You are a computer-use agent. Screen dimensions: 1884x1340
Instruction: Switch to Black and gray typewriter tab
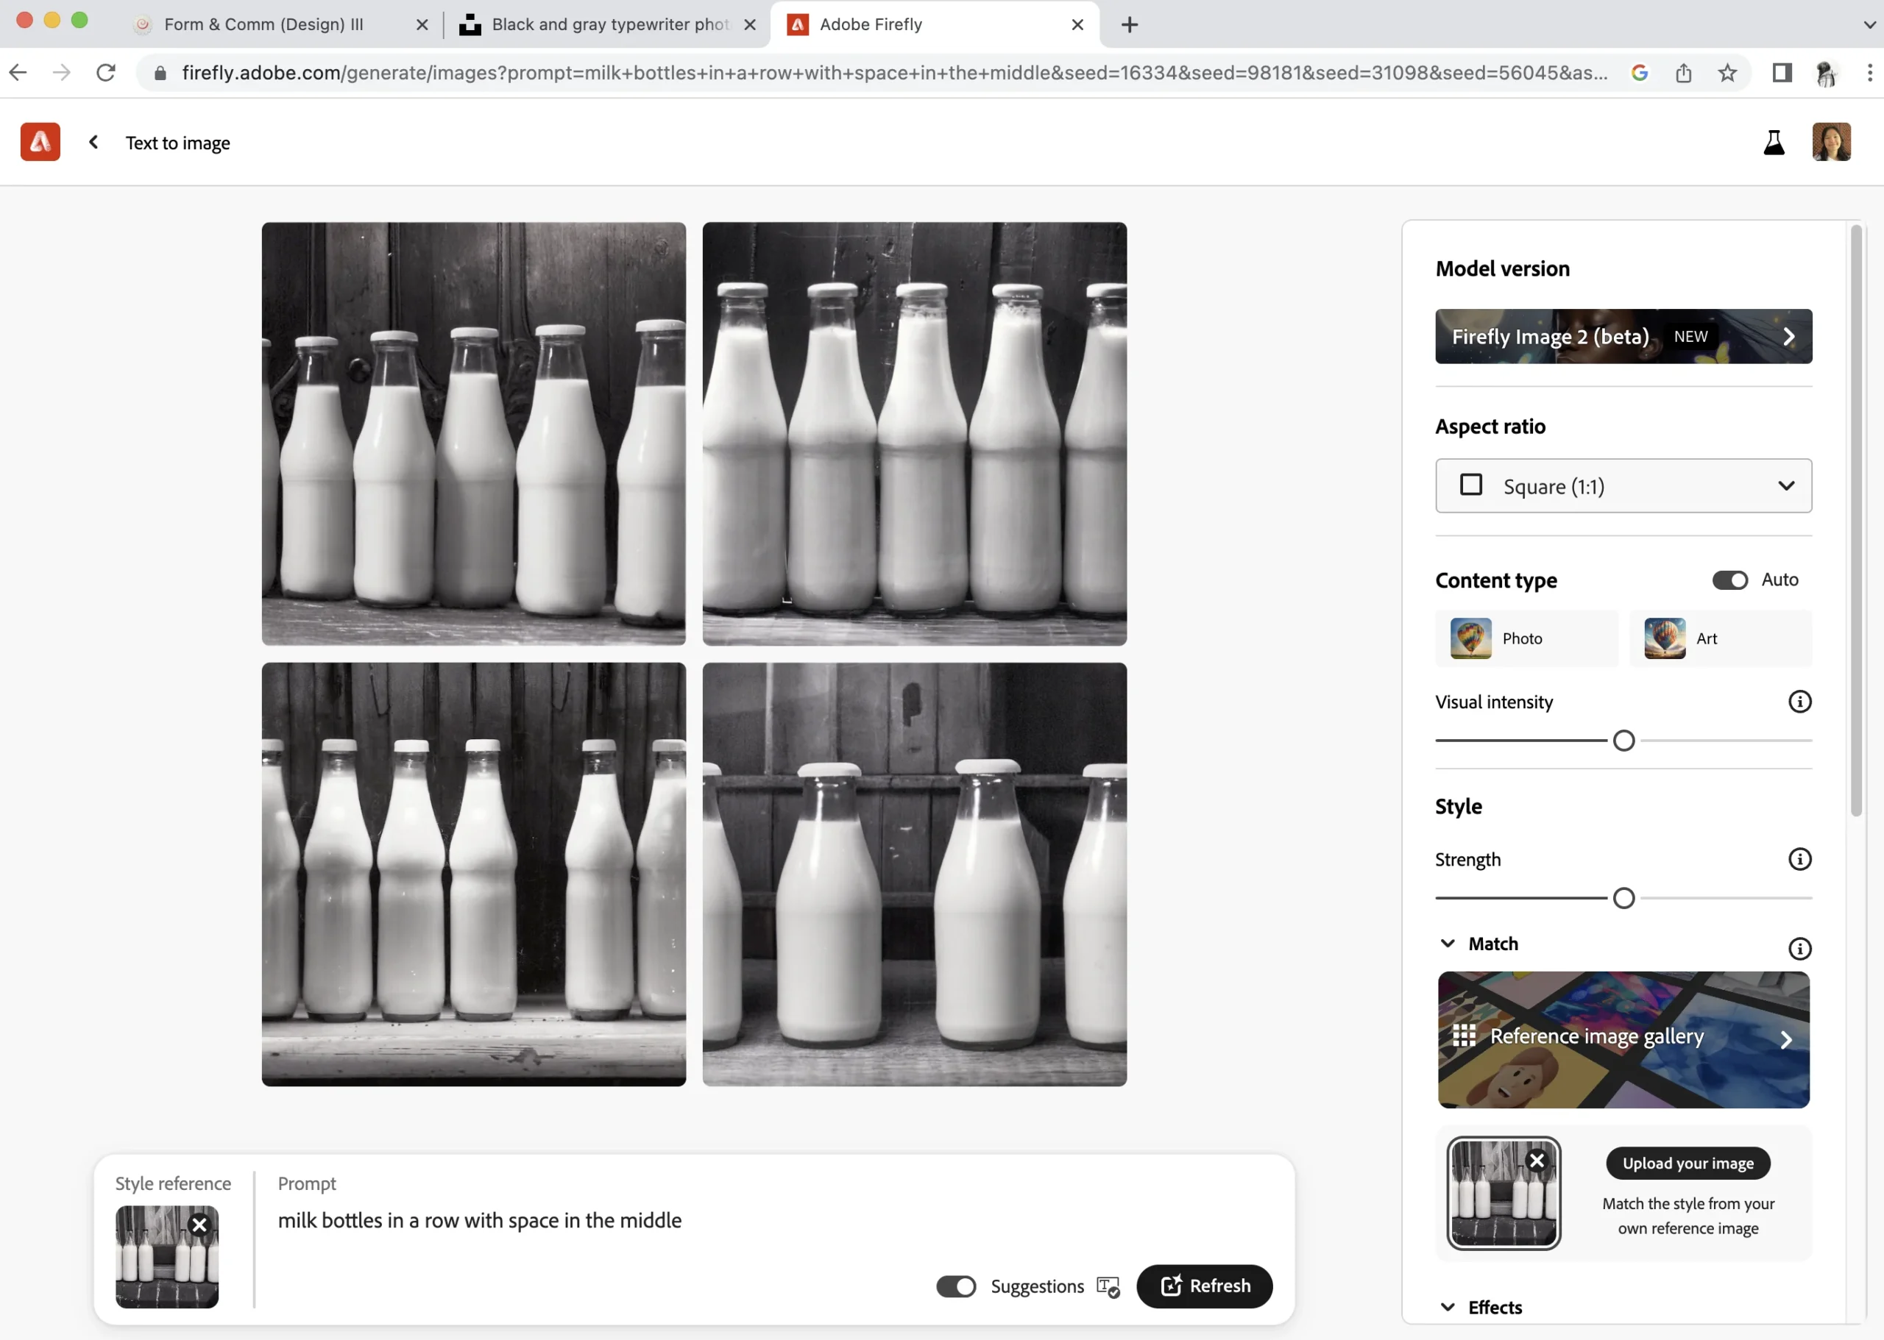tap(609, 24)
